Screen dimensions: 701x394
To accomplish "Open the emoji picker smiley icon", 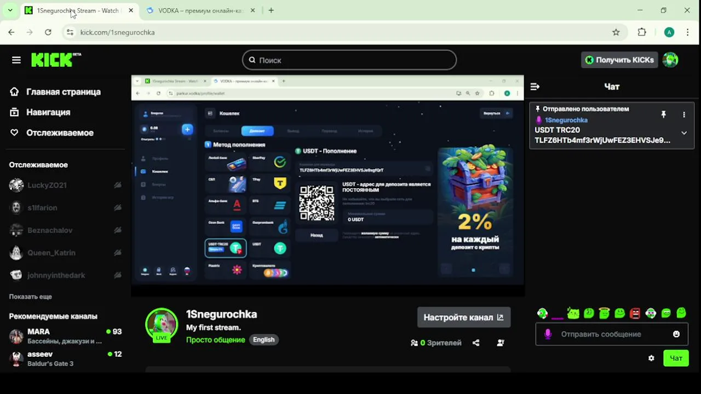I will coord(676,334).
